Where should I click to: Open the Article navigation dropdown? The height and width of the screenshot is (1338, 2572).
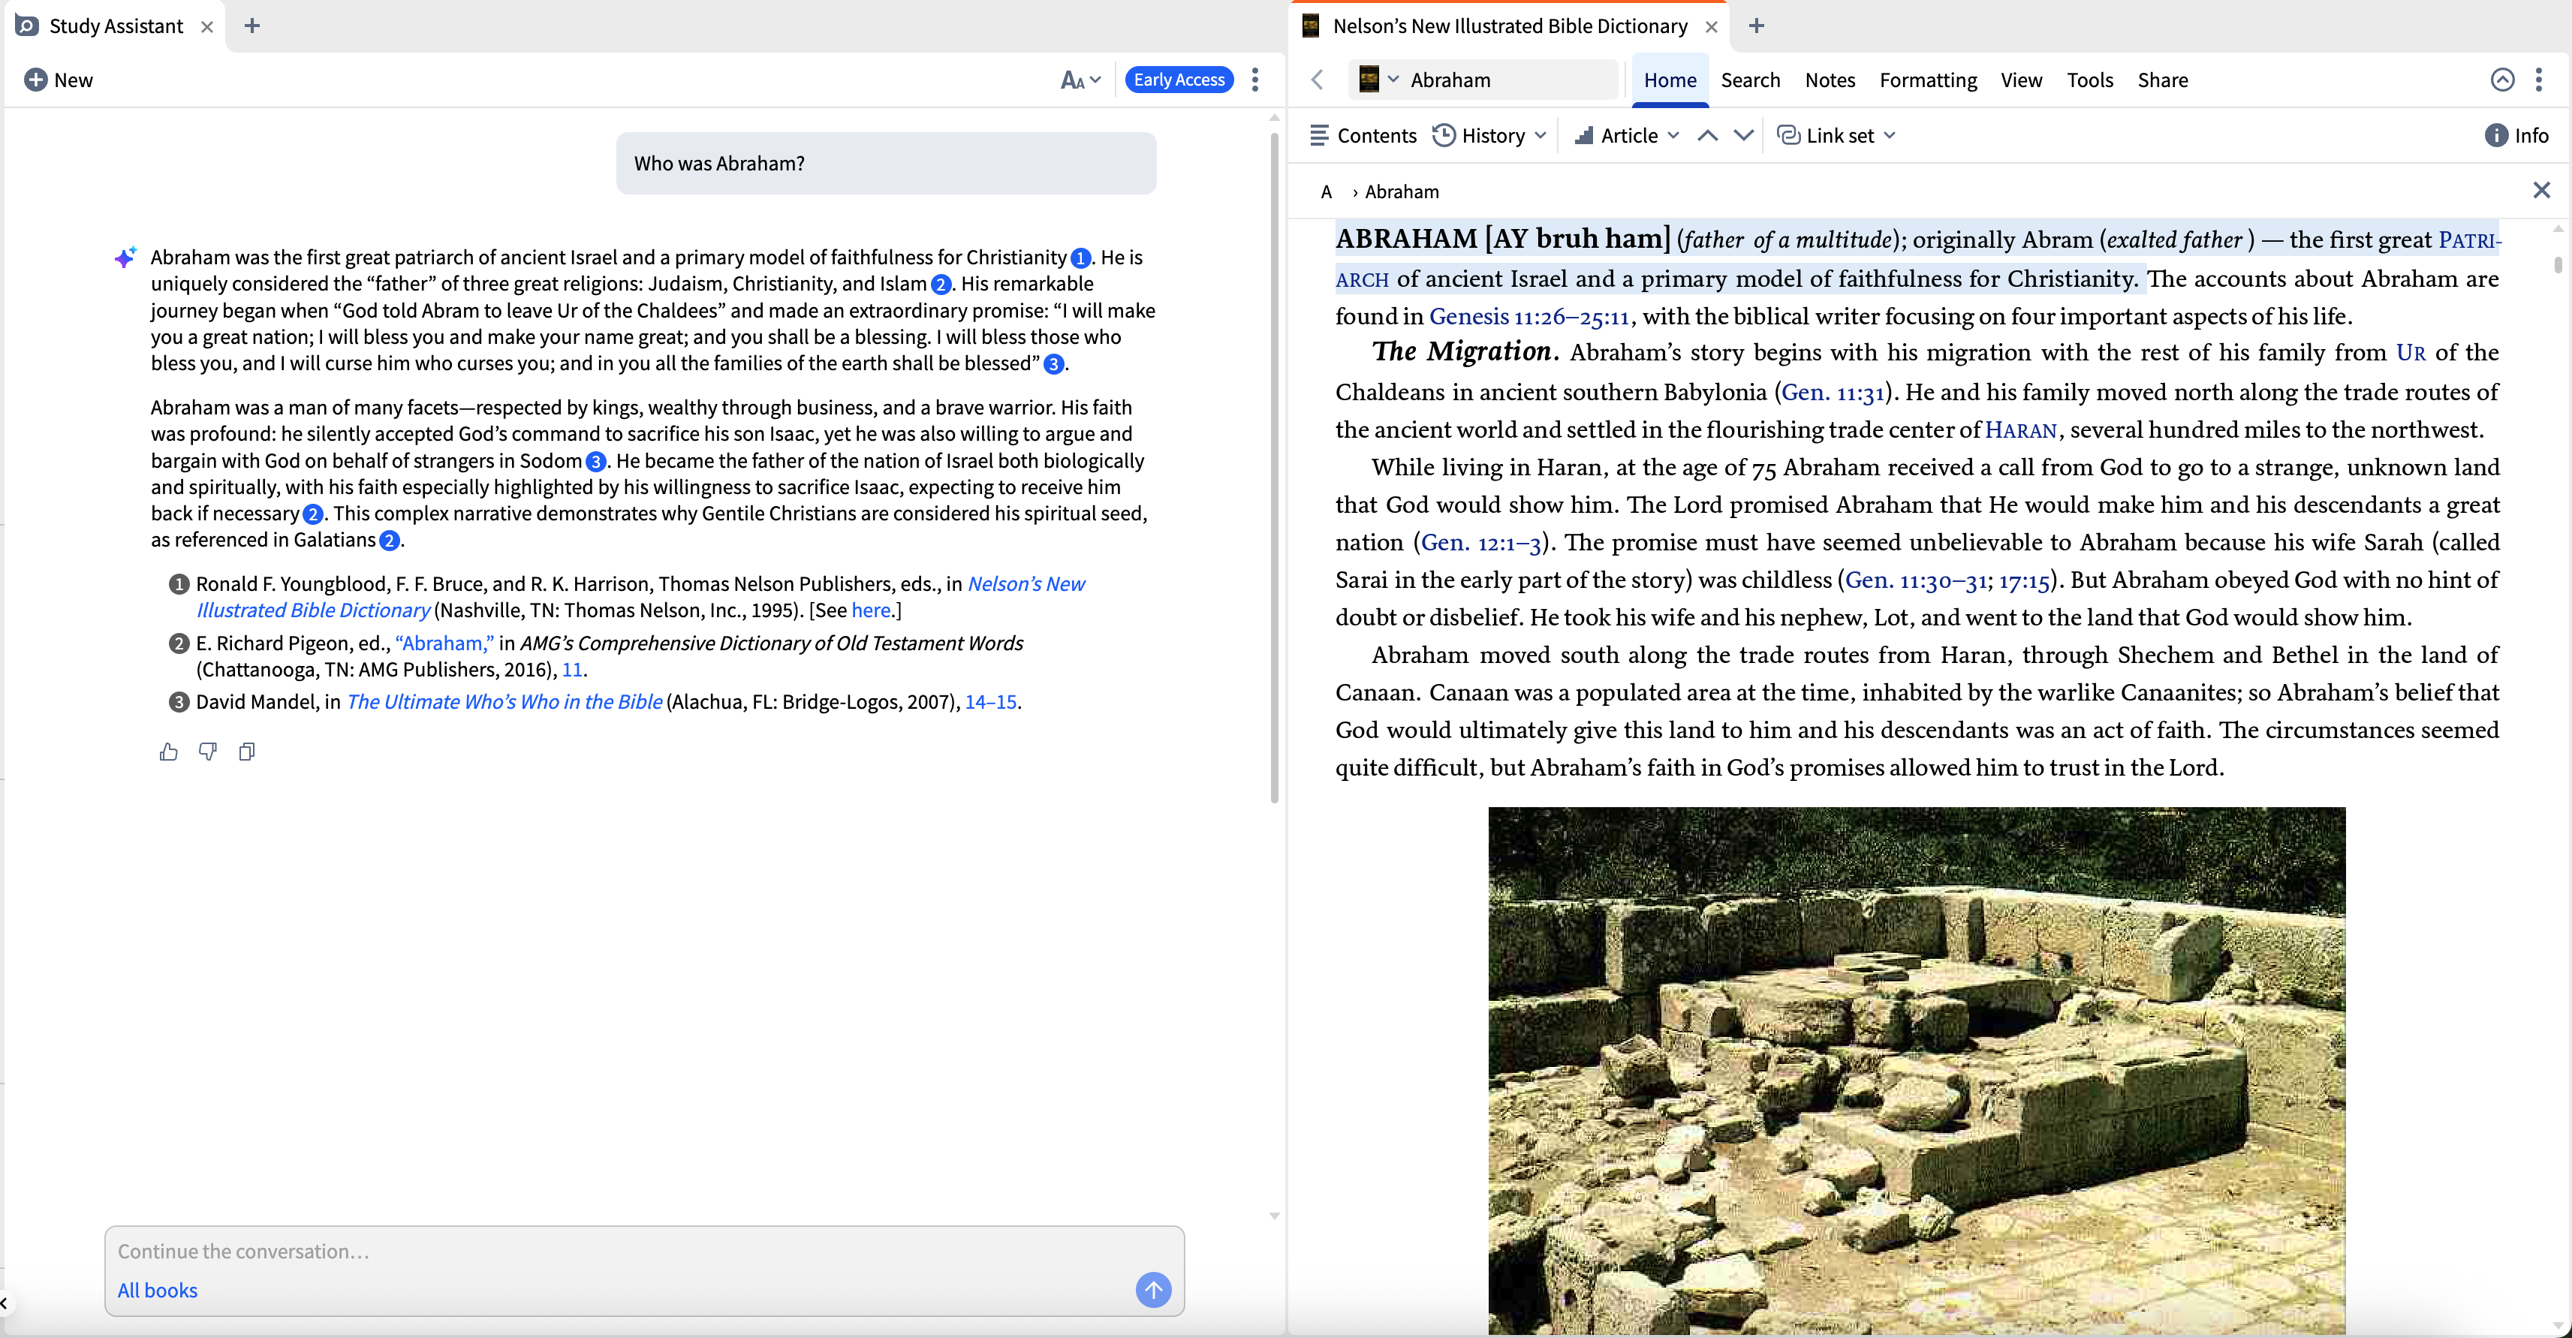[1627, 136]
